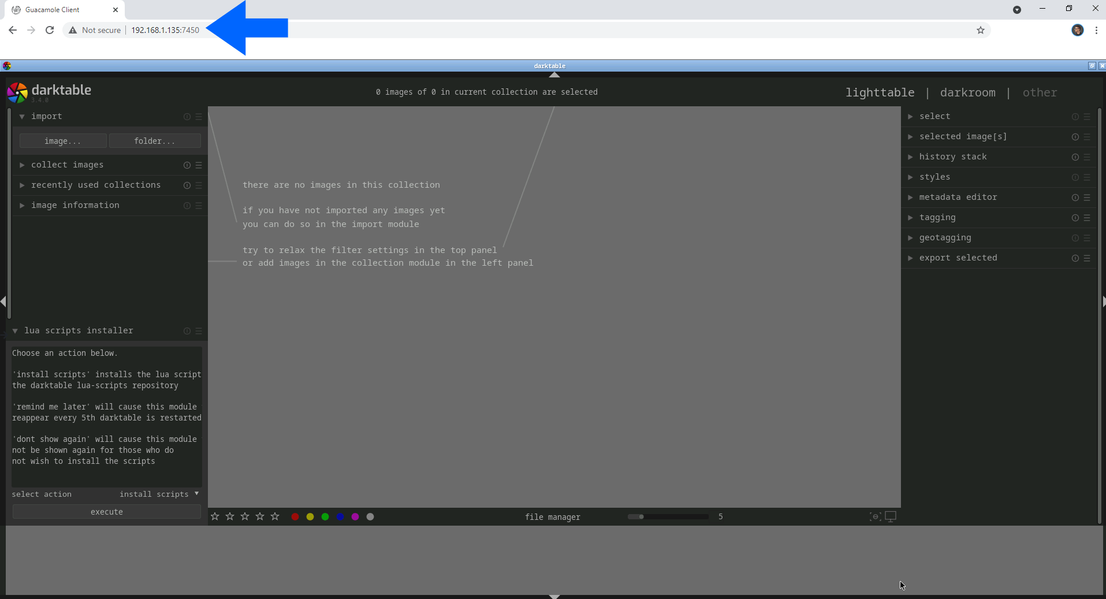
Task: Reset recently used collections module
Action: [x=187, y=185]
